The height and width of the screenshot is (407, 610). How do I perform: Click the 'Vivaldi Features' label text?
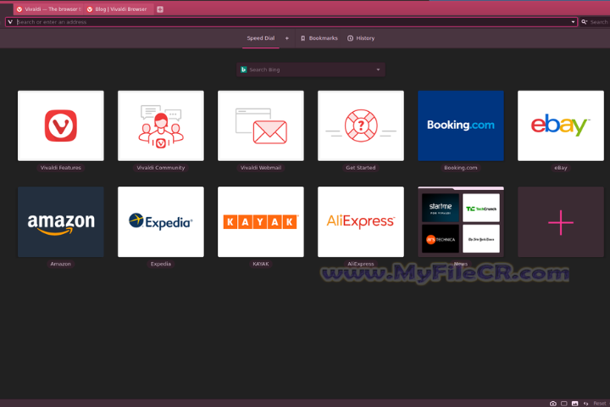[x=61, y=168]
